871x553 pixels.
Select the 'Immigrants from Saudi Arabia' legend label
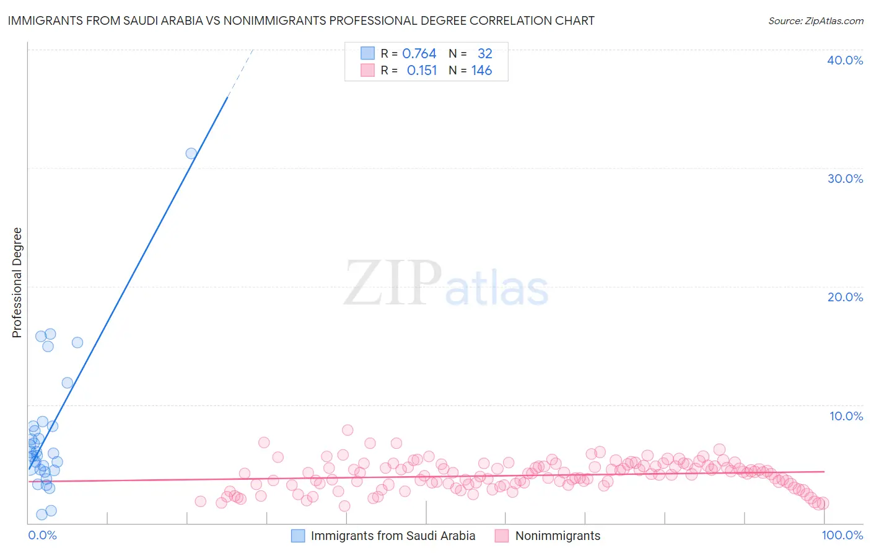pyautogui.click(x=393, y=536)
